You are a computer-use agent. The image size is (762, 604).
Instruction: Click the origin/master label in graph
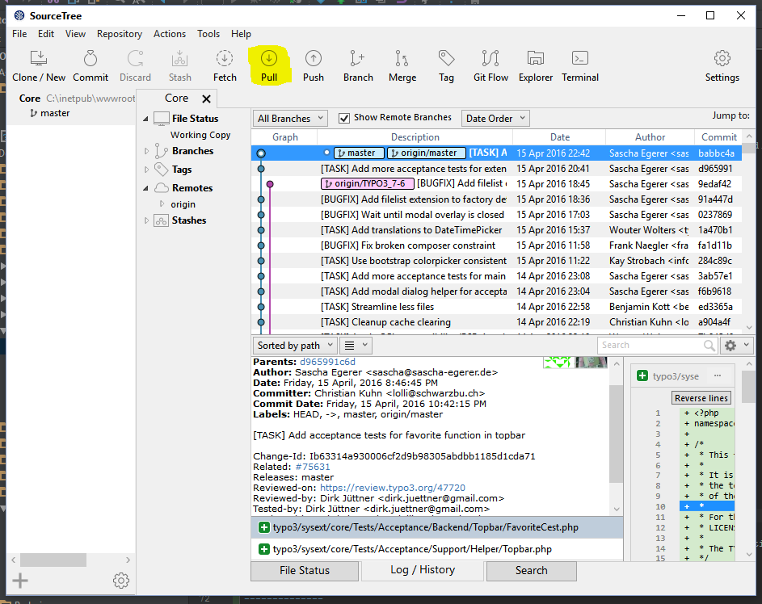point(426,153)
